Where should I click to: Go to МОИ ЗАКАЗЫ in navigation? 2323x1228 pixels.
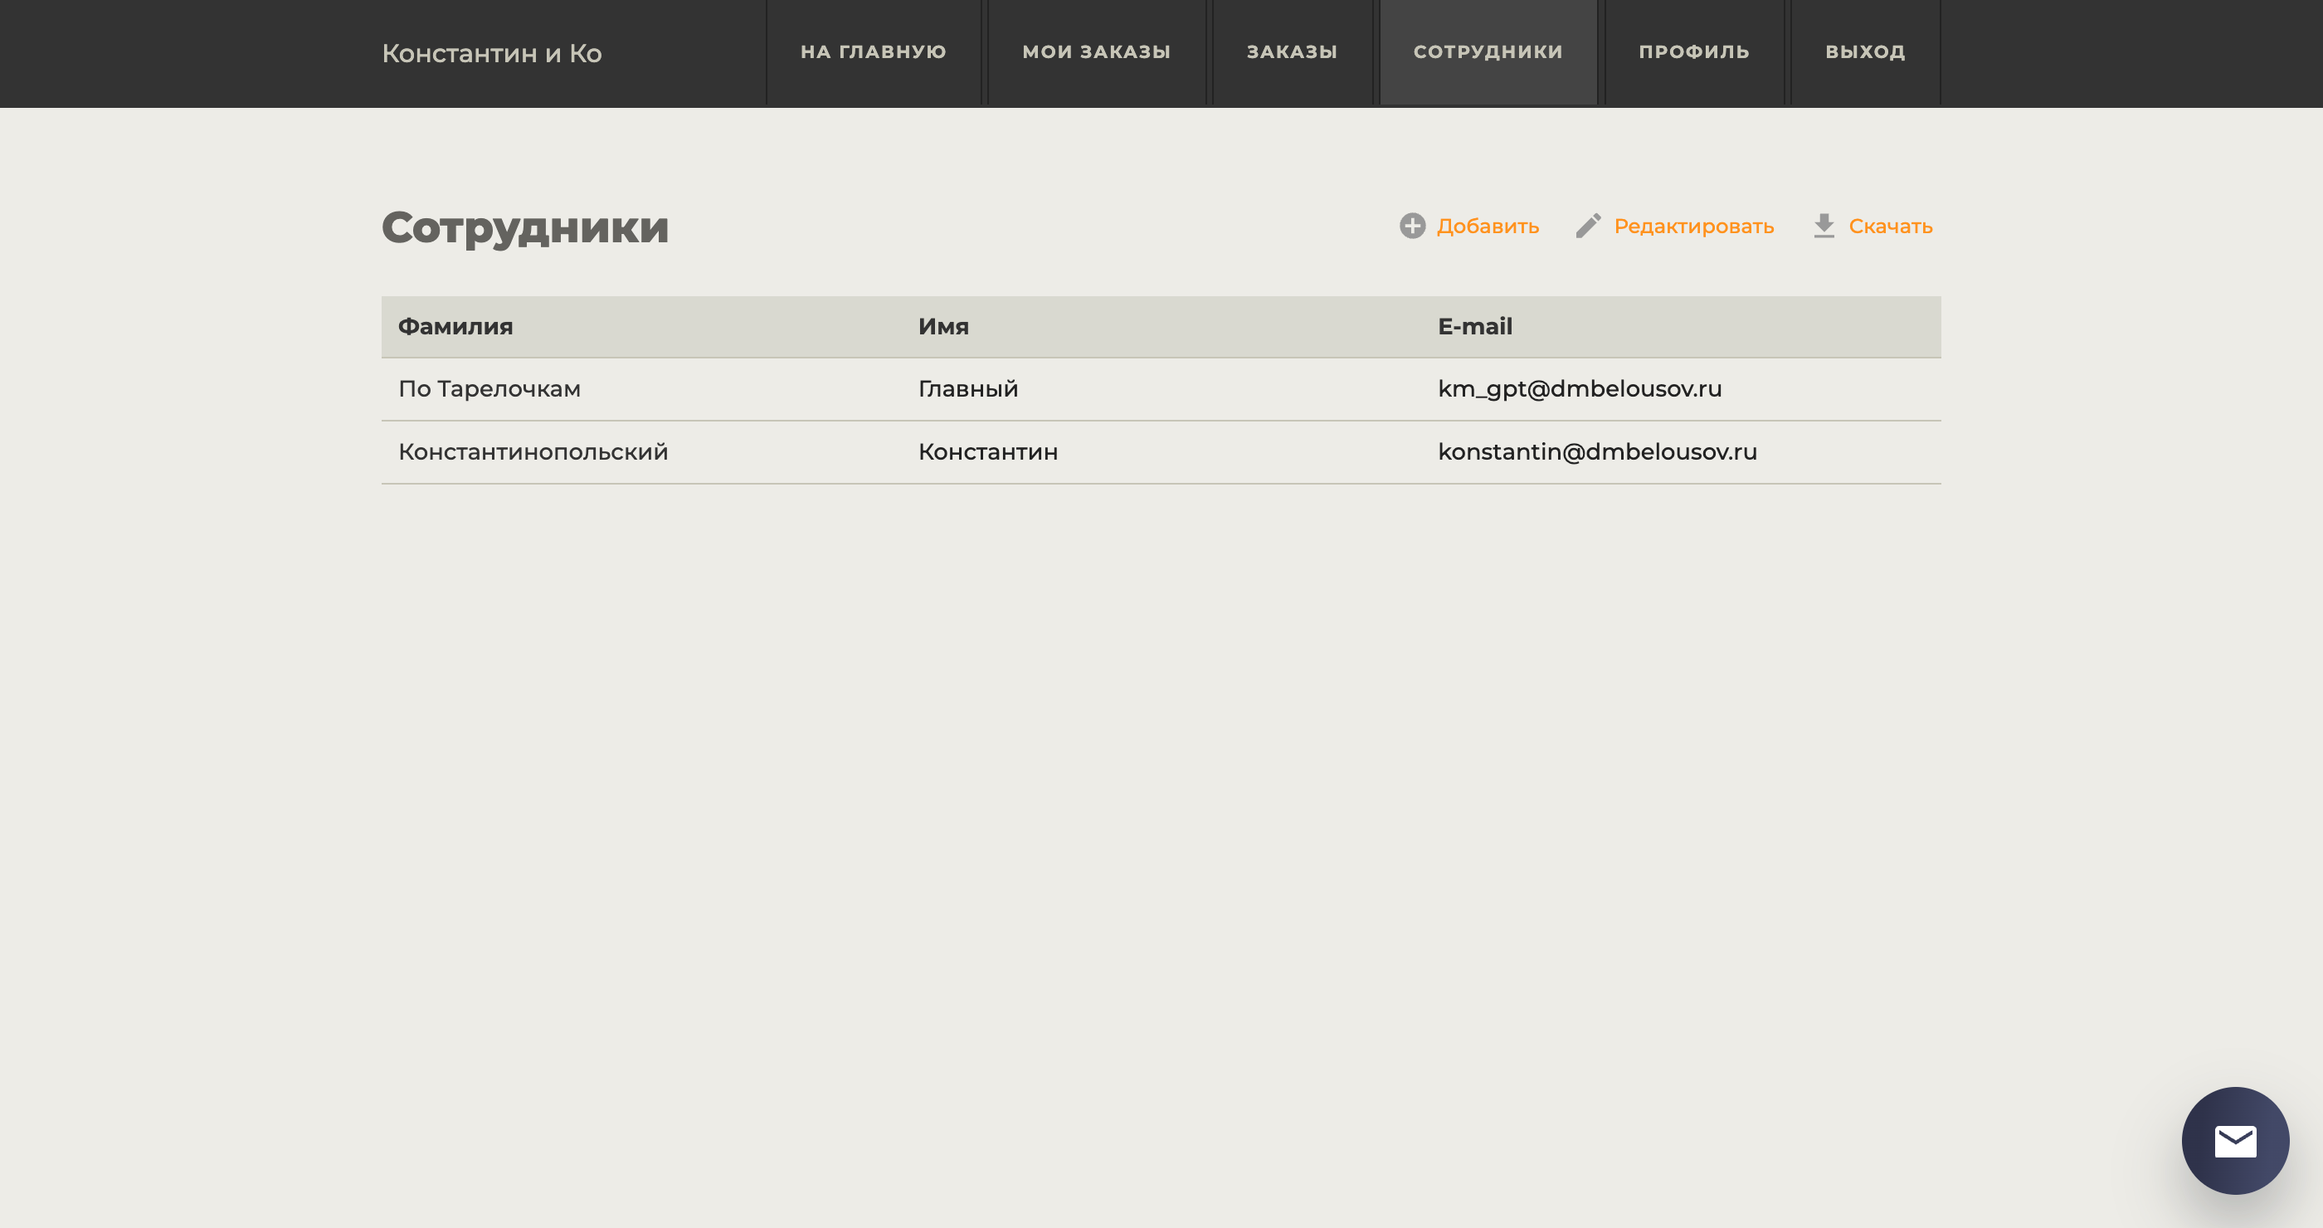[1096, 52]
